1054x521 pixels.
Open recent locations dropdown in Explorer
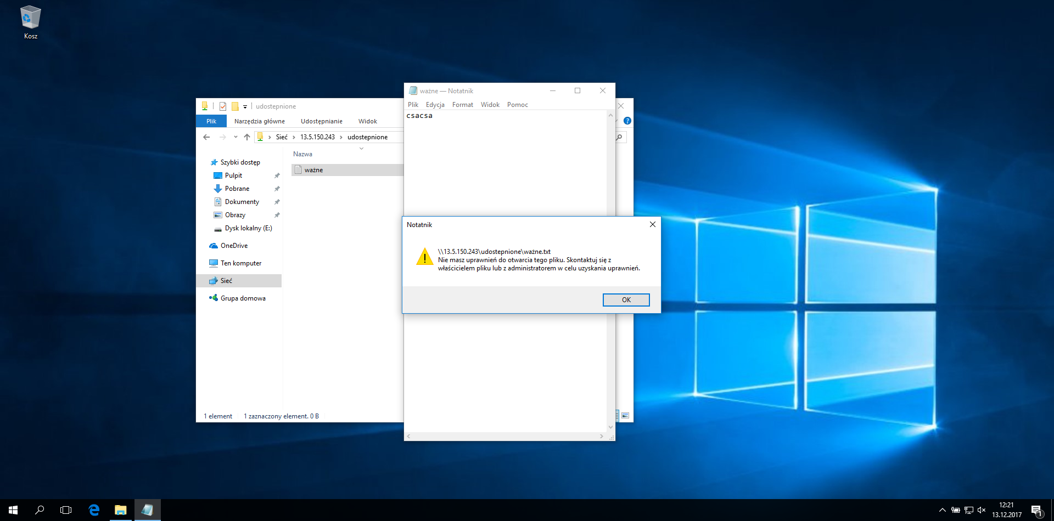236,137
